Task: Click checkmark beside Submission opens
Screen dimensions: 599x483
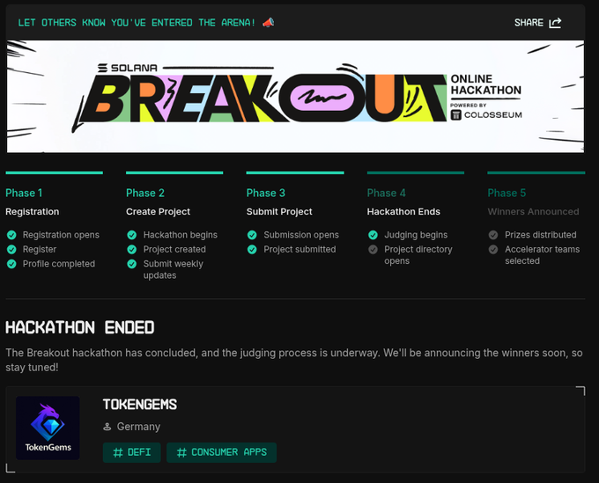Action: [x=252, y=235]
